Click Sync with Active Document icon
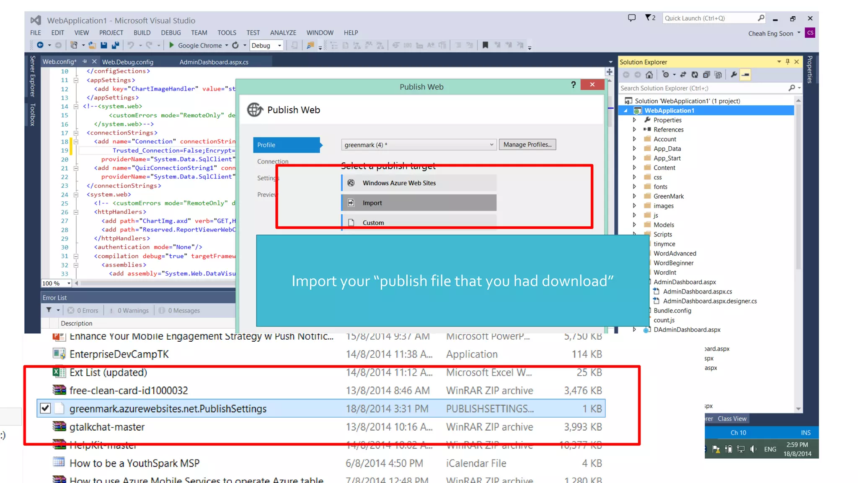This screenshot has width=858, height=483. tap(683, 75)
